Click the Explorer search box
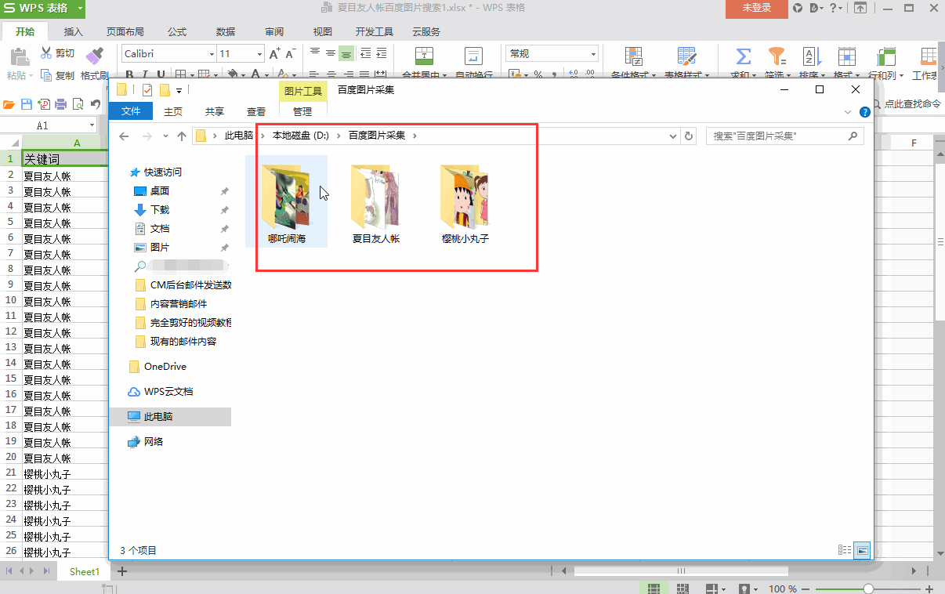Viewport: 945px width, 594px height. 784,136
